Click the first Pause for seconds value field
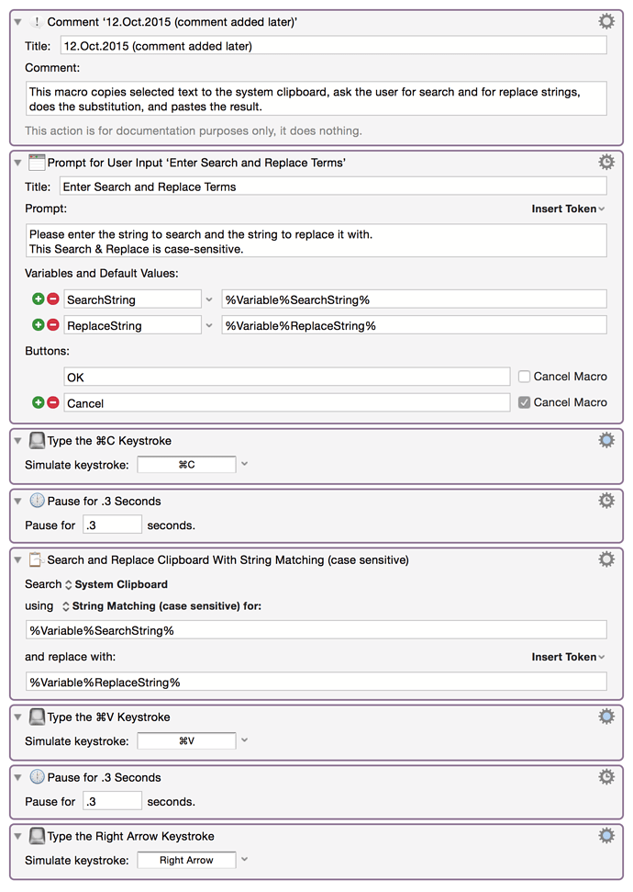The width and height of the screenshot is (633, 892). [x=112, y=525]
